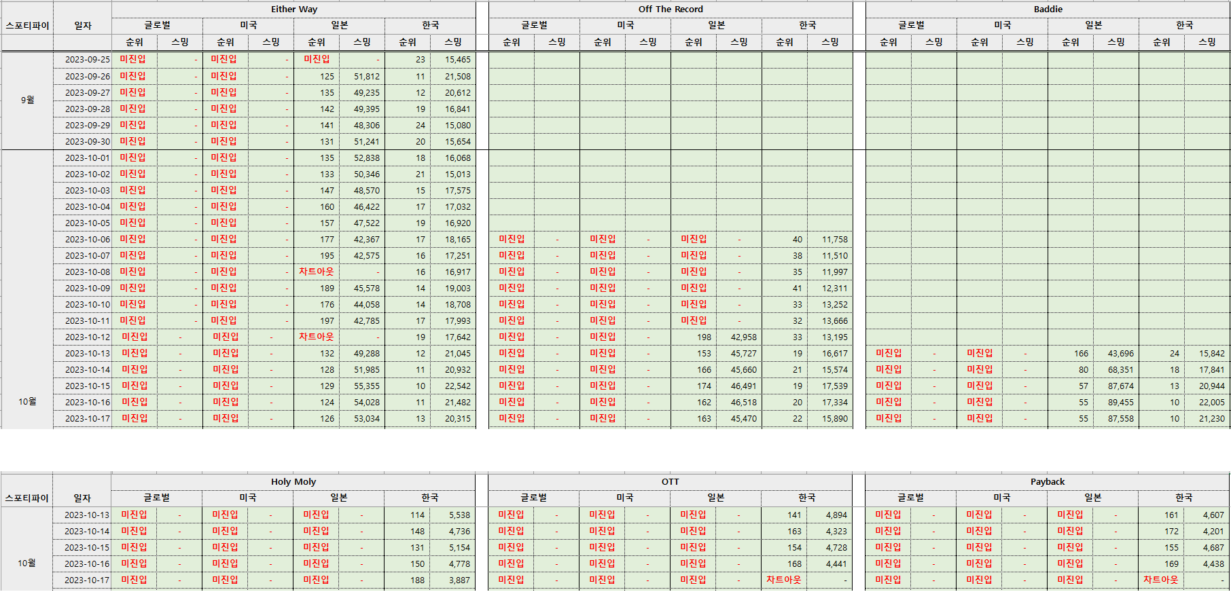The width and height of the screenshot is (1231, 592).
Task: Click '차트아웃' in the 2023-10-08 row
Action: click(x=317, y=272)
